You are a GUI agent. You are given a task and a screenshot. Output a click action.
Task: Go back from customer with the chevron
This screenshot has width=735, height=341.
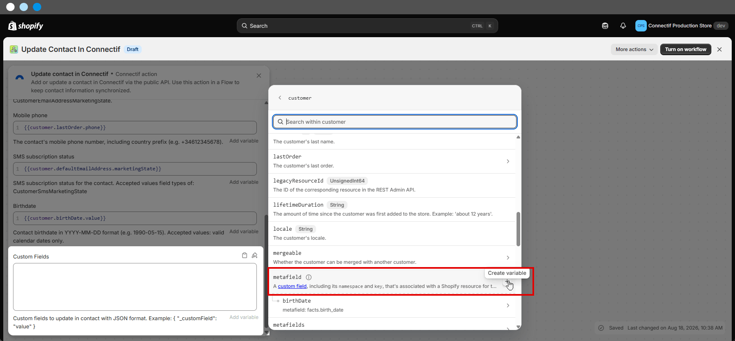[x=280, y=98]
